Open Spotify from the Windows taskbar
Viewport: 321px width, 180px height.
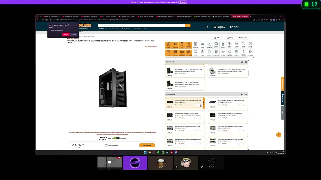tap(158, 152)
